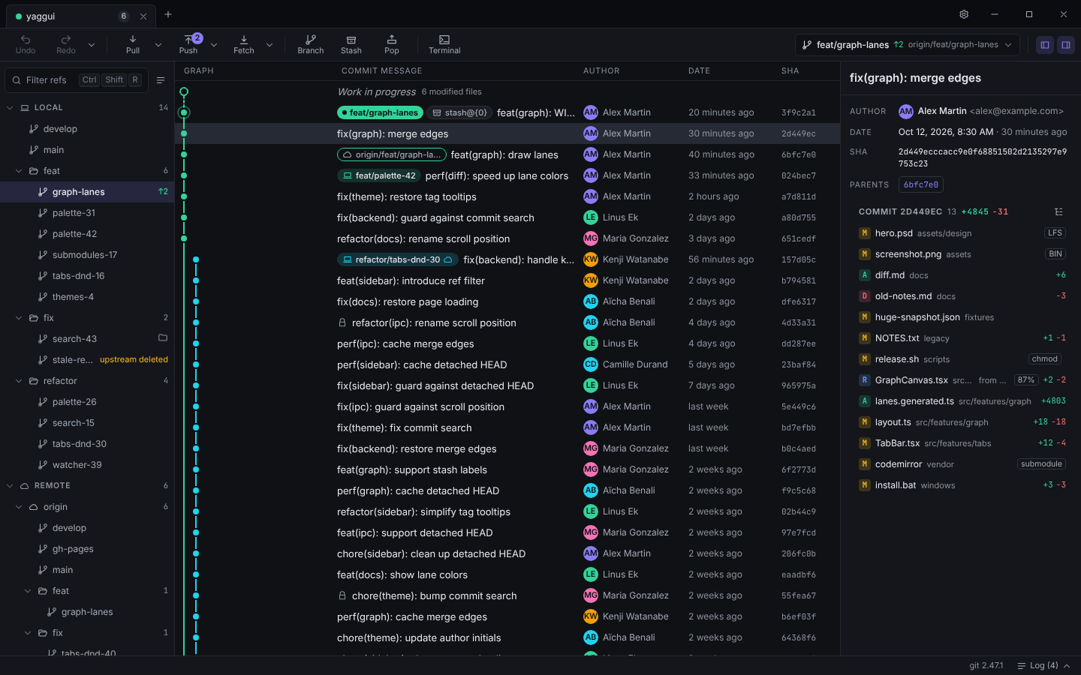Select the develop local branch
Image resolution: width=1081 pixels, height=675 pixels.
coord(87,129)
